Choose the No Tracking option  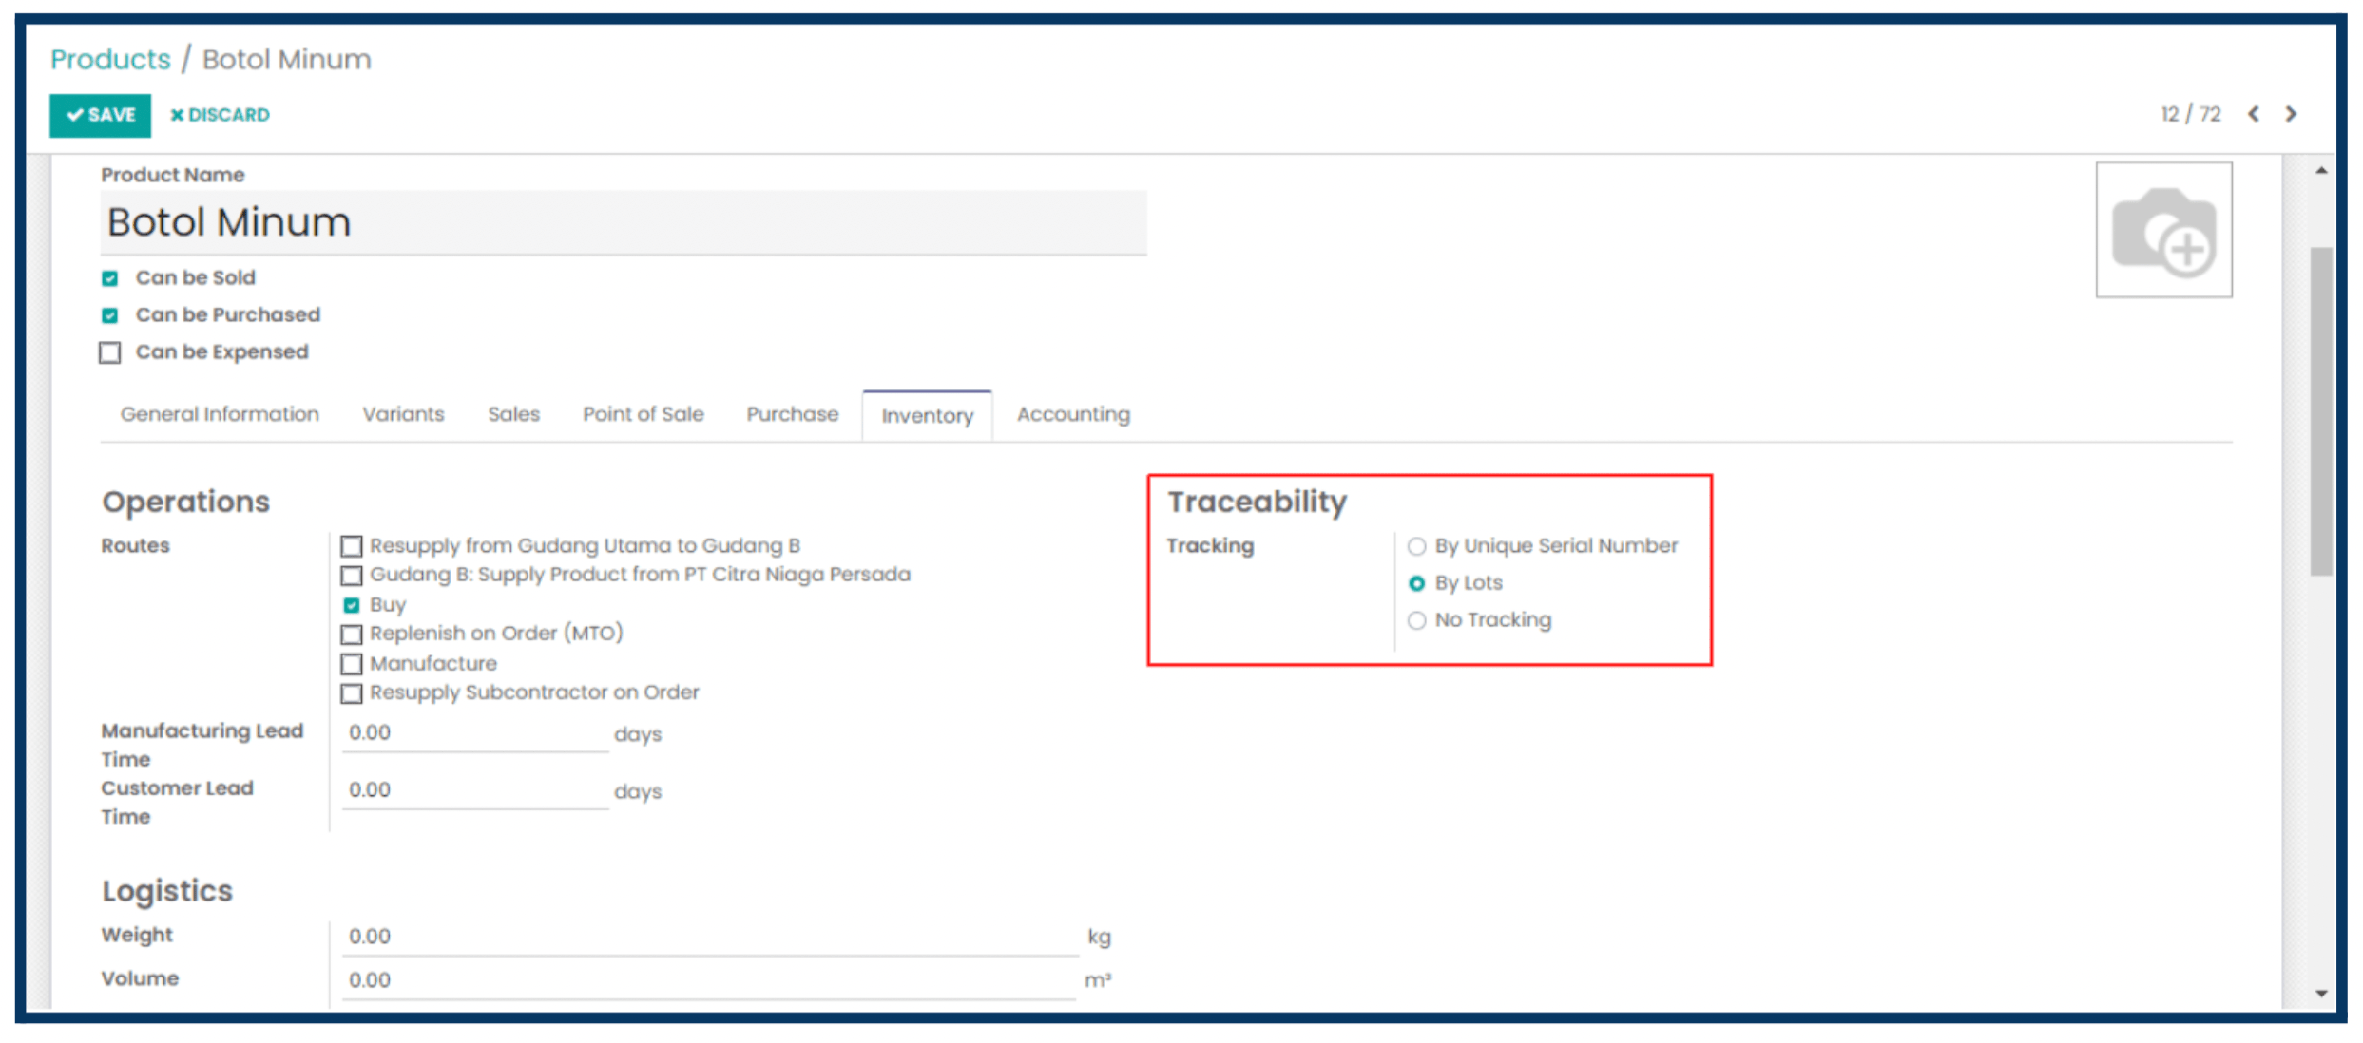coord(1416,620)
